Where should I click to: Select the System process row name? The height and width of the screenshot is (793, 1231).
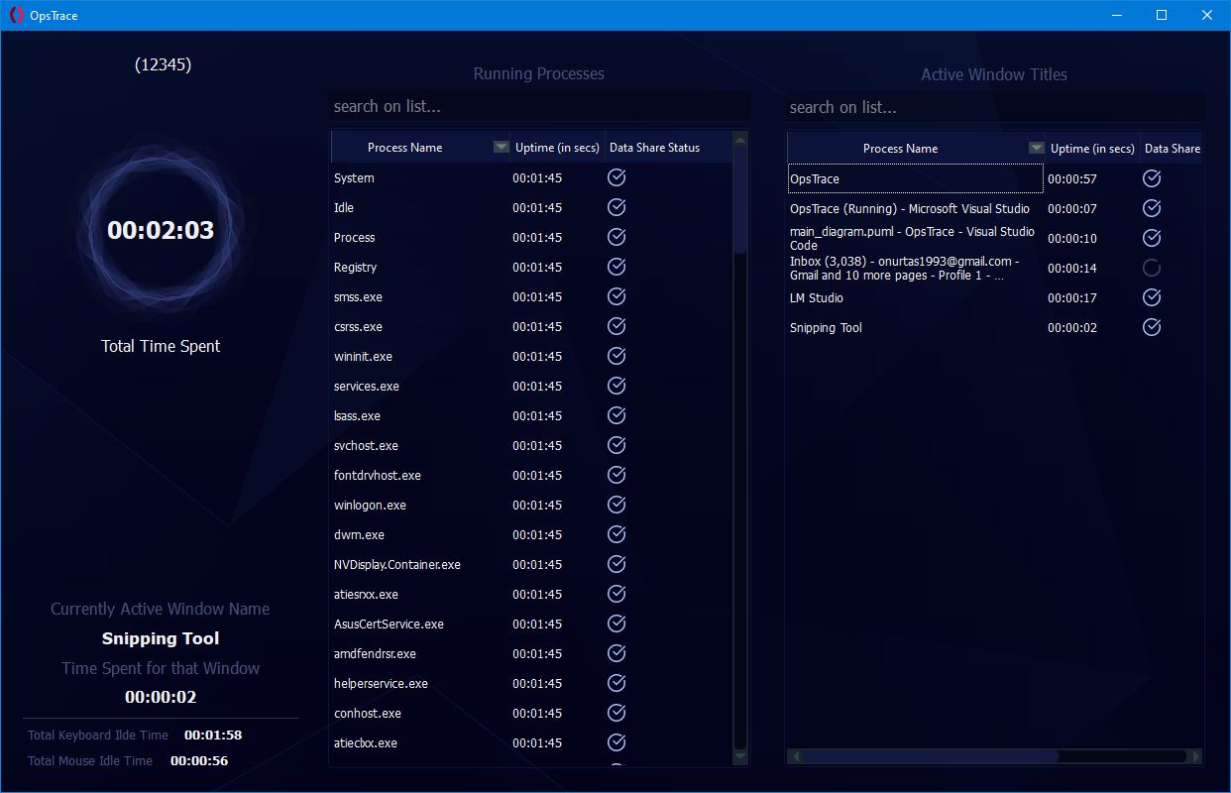(354, 178)
